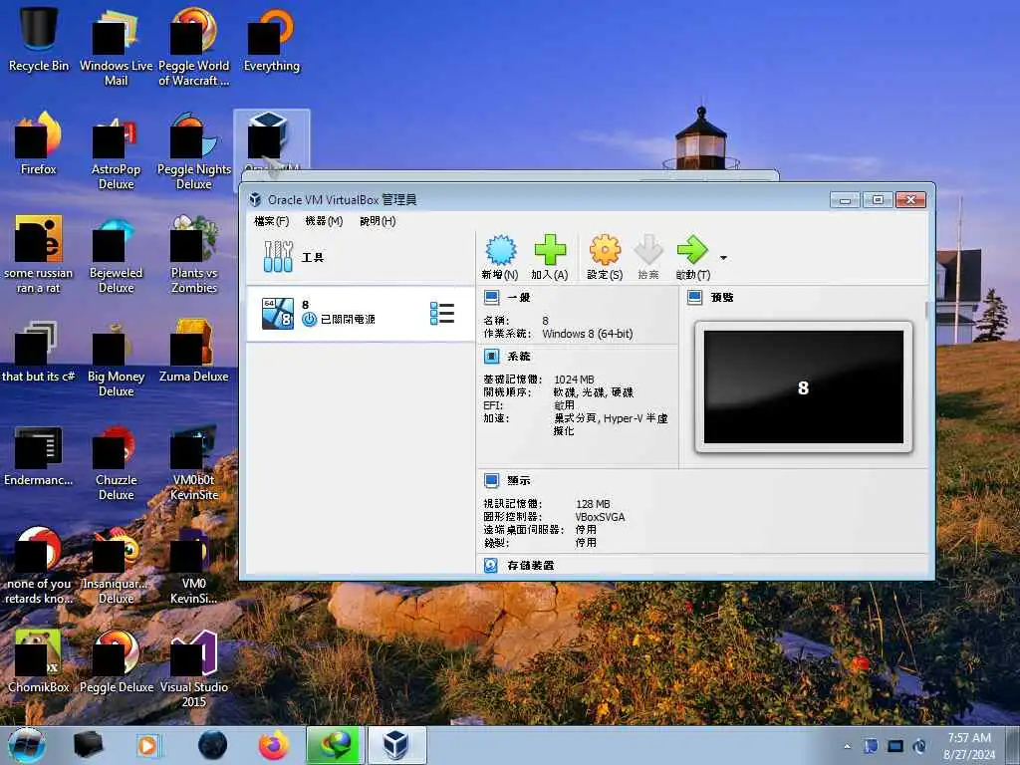
Task: Click the 128 MB video memory value
Action: [593, 504]
